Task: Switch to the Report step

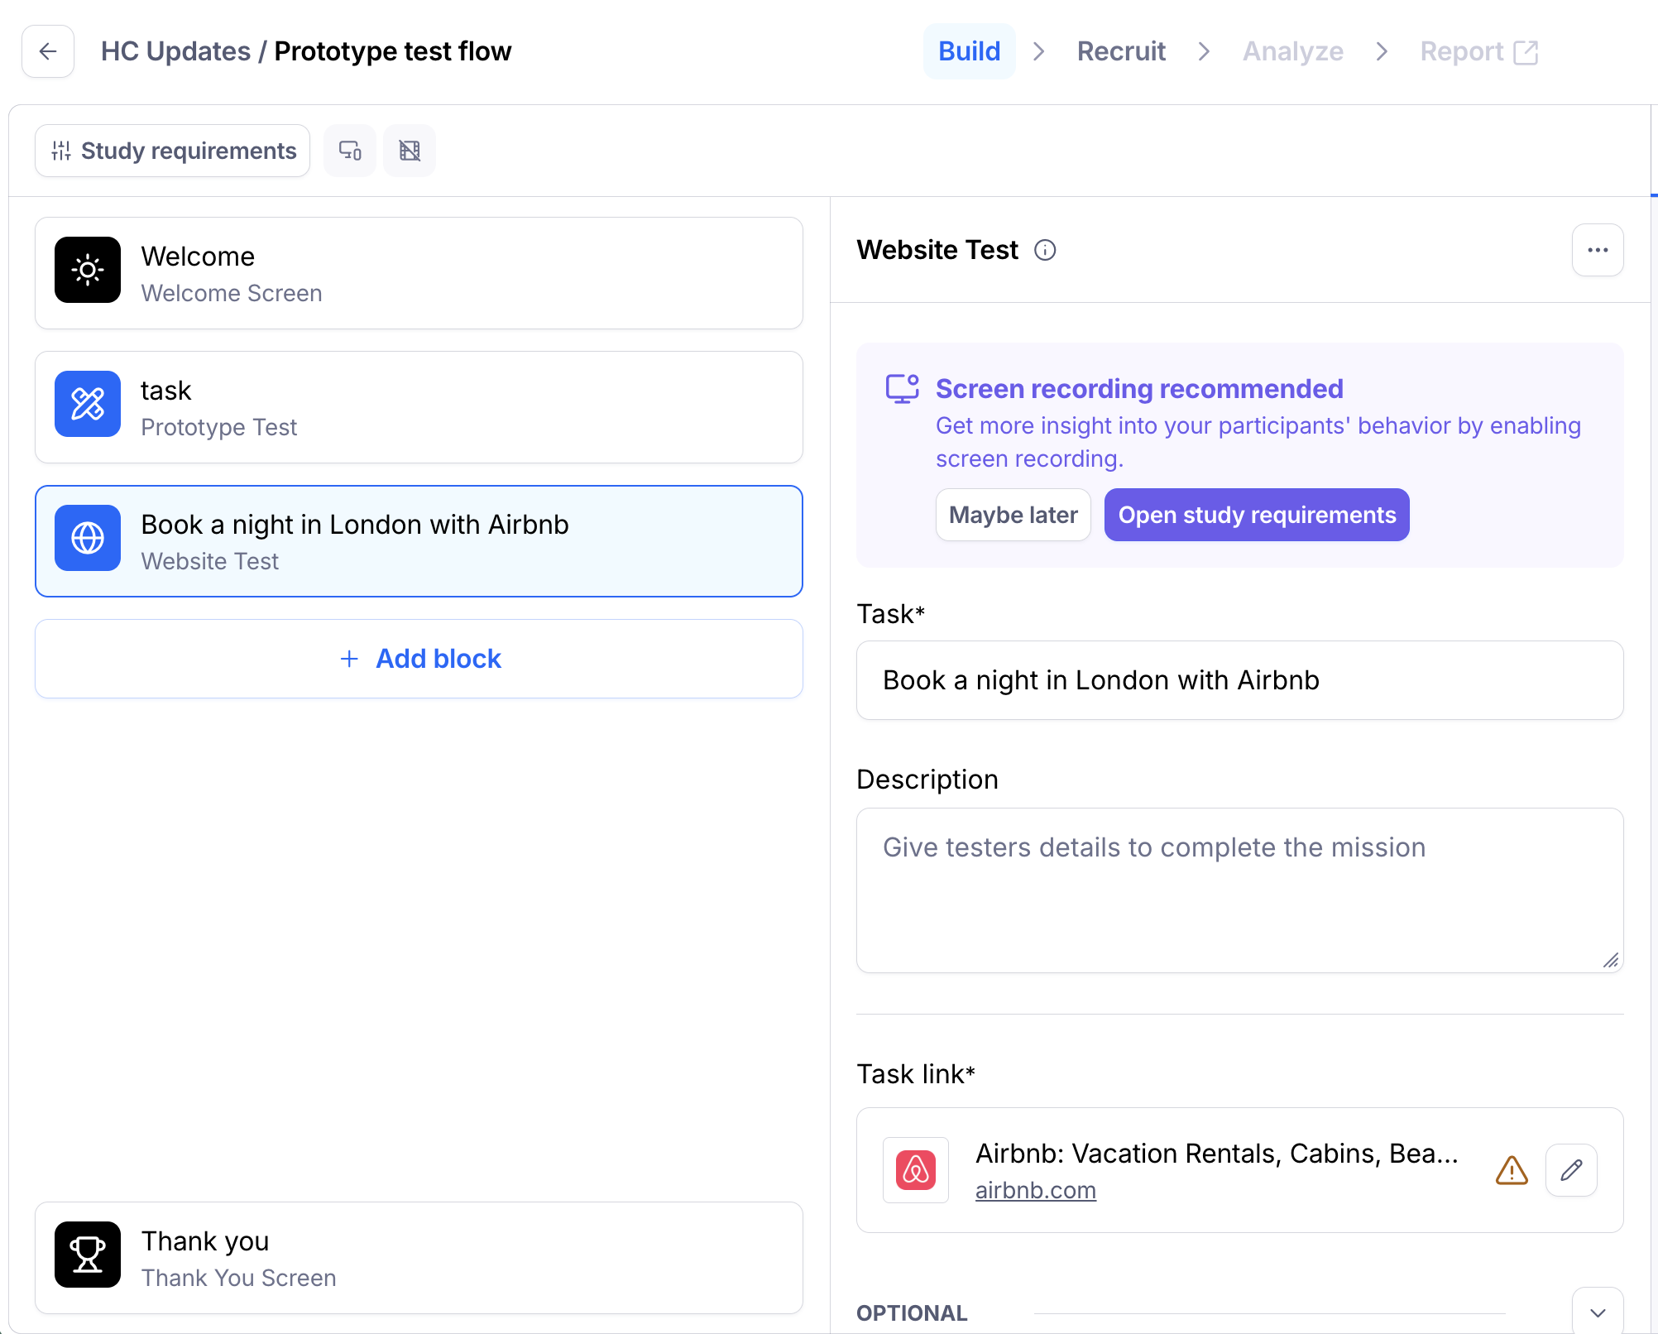Action: (x=1479, y=51)
